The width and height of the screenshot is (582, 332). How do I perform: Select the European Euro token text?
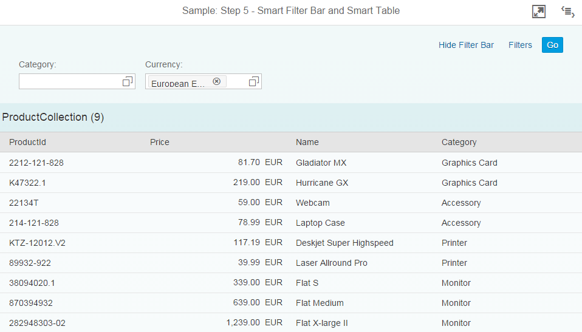tap(178, 83)
